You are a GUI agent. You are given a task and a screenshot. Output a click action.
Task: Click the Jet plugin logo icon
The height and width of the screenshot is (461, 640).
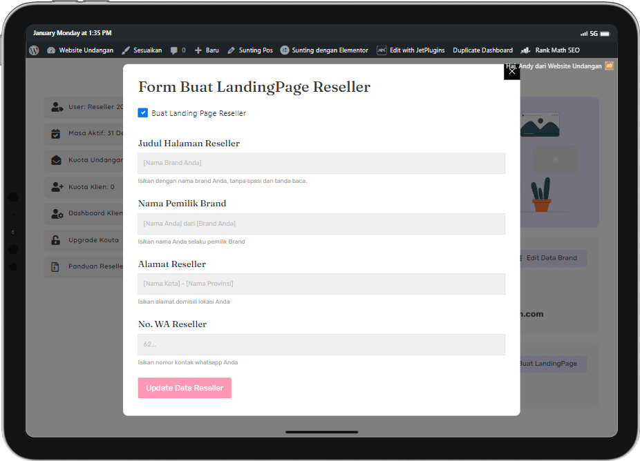[x=382, y=50]
